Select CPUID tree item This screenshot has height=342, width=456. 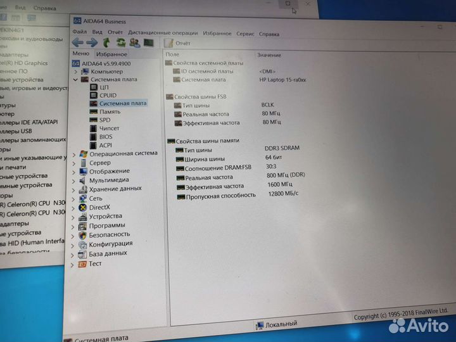pyautogui.click(x=103, y=96)
